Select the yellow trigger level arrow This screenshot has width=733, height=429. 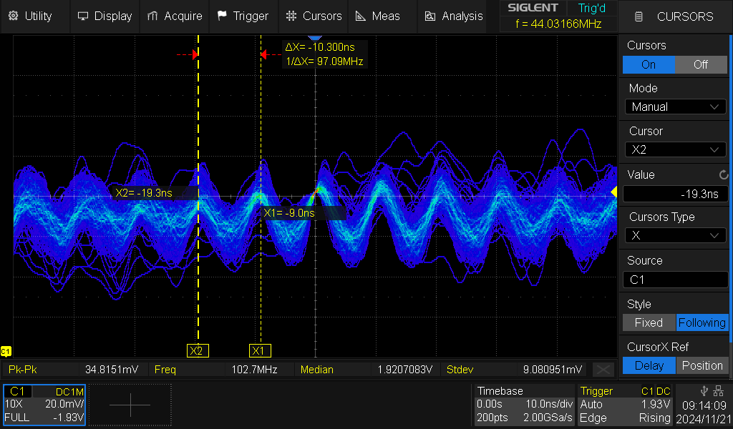coord(613,192)
